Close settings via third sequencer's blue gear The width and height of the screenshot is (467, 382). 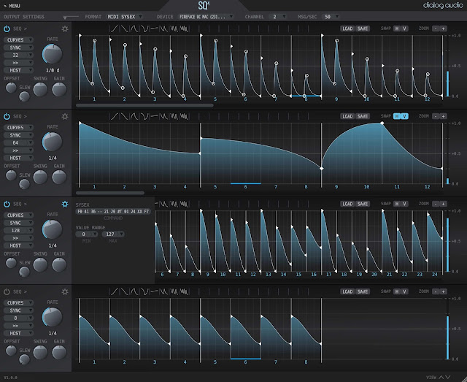pyautogui.click(x=65, y=204)
